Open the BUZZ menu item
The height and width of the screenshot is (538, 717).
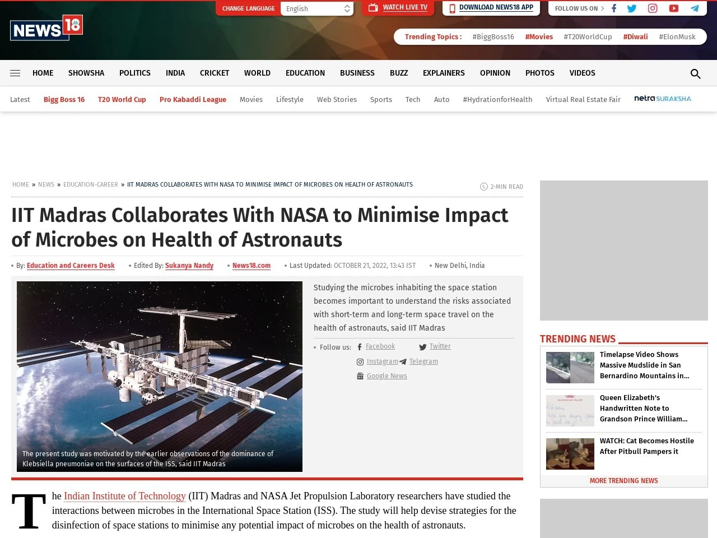[x=399, y=73]
